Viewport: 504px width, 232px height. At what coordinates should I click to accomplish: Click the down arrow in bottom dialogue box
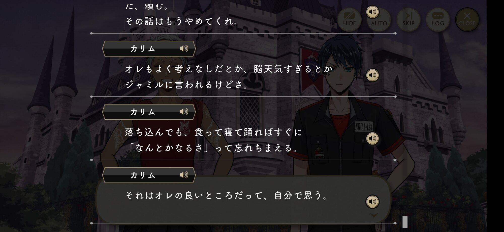374,215
